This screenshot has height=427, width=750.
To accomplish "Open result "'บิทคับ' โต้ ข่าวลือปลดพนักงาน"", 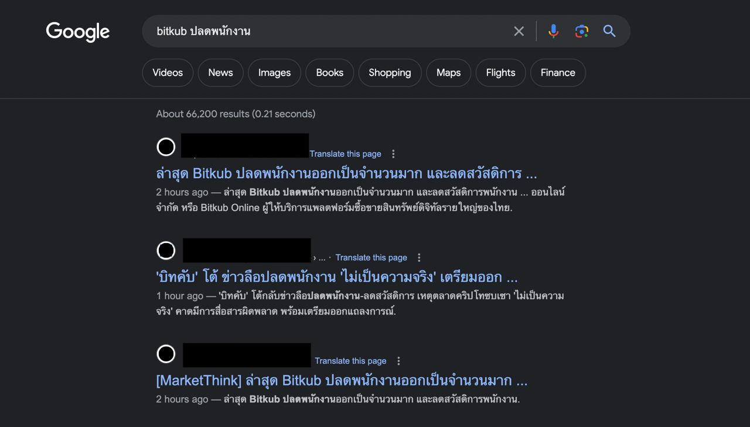I will [337, 277].
